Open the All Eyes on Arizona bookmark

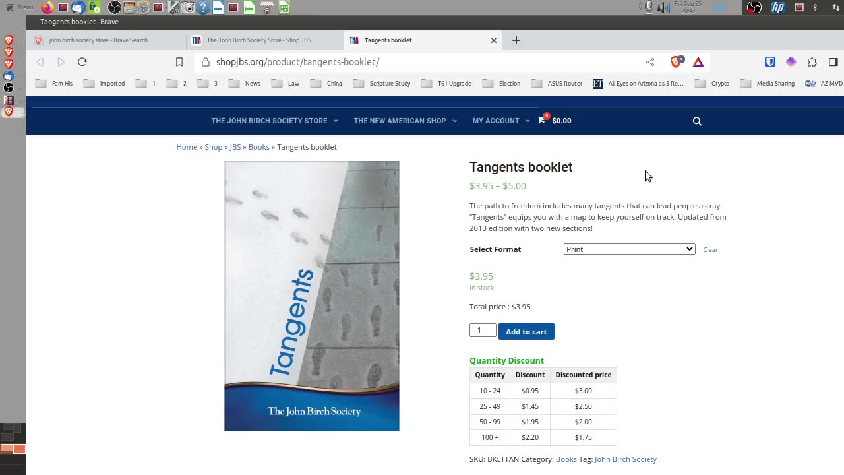[x=638, y=84]
